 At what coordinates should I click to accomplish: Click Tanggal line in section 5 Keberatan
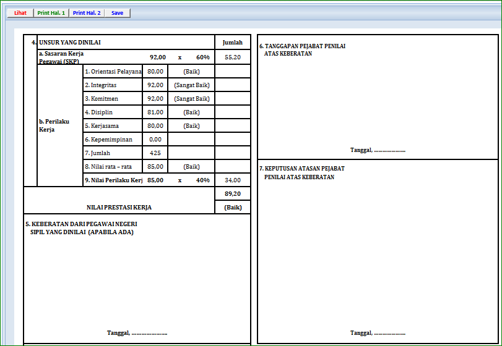pos(137,333)
